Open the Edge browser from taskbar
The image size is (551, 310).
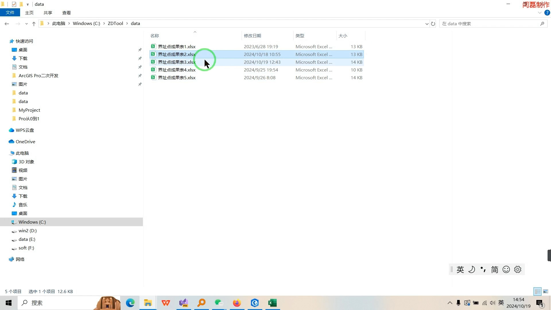[130, 303]
